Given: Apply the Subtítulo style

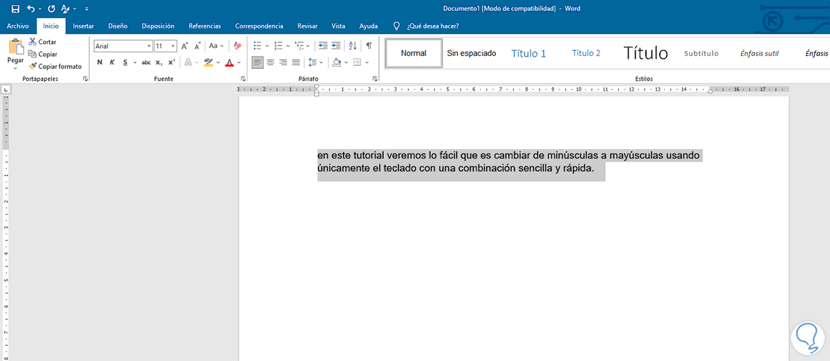Looking at the screenshot, I should (701, 53).
